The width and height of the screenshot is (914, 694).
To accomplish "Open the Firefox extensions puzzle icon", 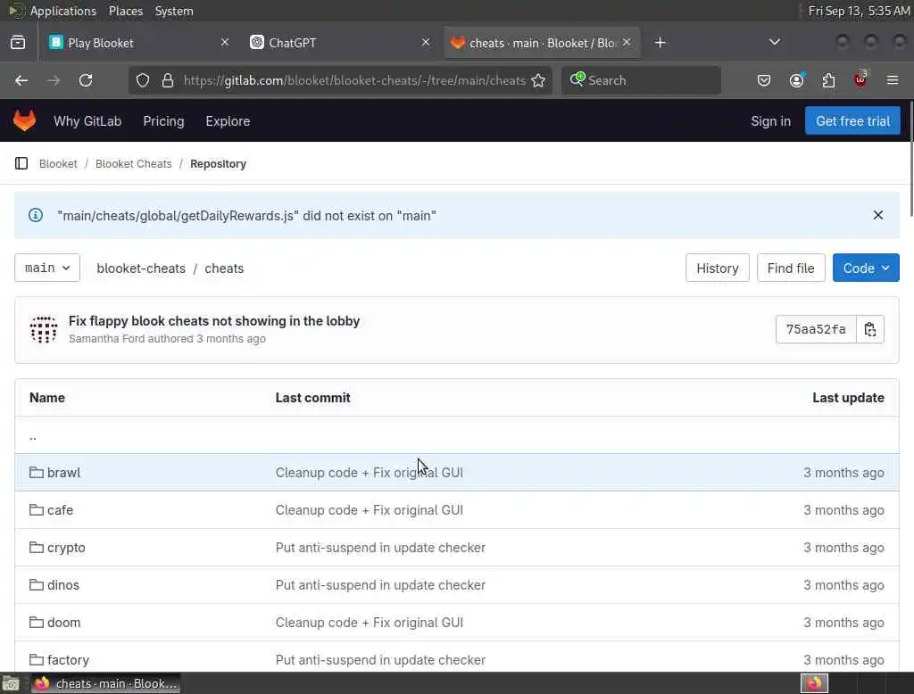I will [828, 80].
